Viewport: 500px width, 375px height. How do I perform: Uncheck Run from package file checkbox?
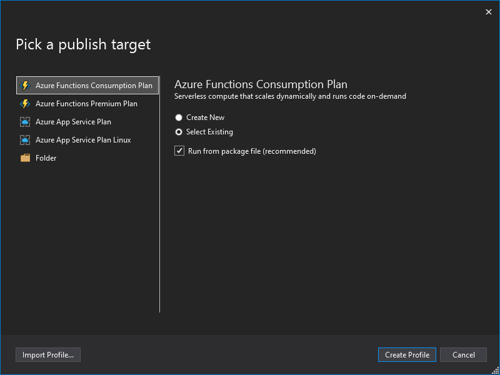pyautogui.click(x=179, y=151)
